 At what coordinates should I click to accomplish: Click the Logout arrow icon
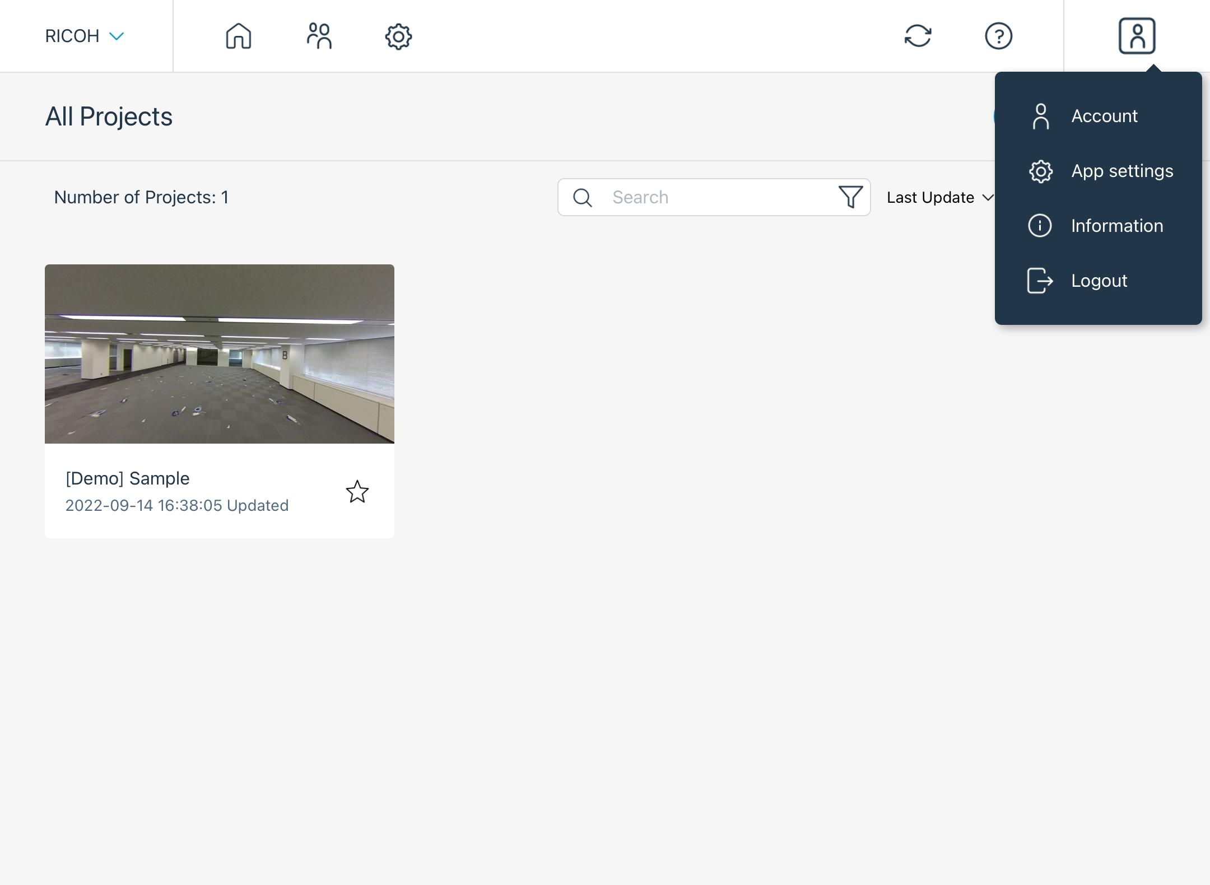(x=1040, y=281)
